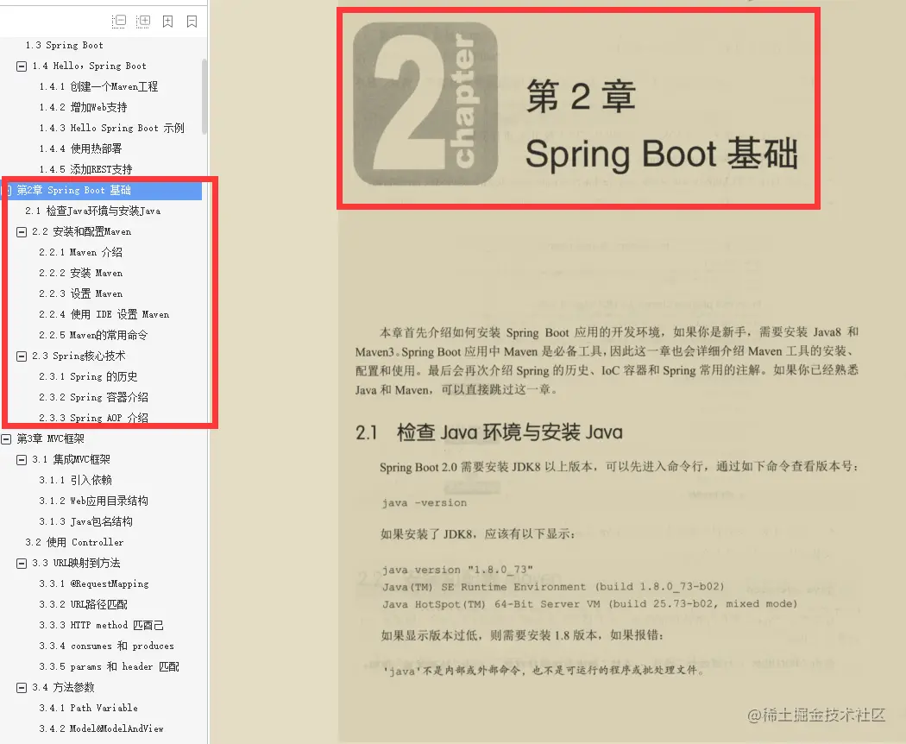This screenshot has height=744, width=906.
Task: Click the remove bookmark icon
Action: pyautogui.click(x=191, y=22)
